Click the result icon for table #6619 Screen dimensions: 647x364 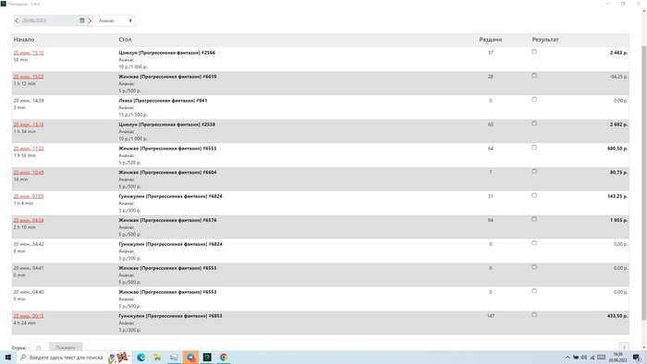point(534,76)
